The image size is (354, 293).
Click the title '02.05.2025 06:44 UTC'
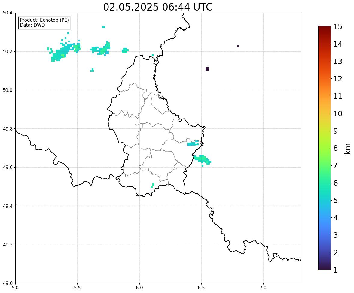coord(158,7)
